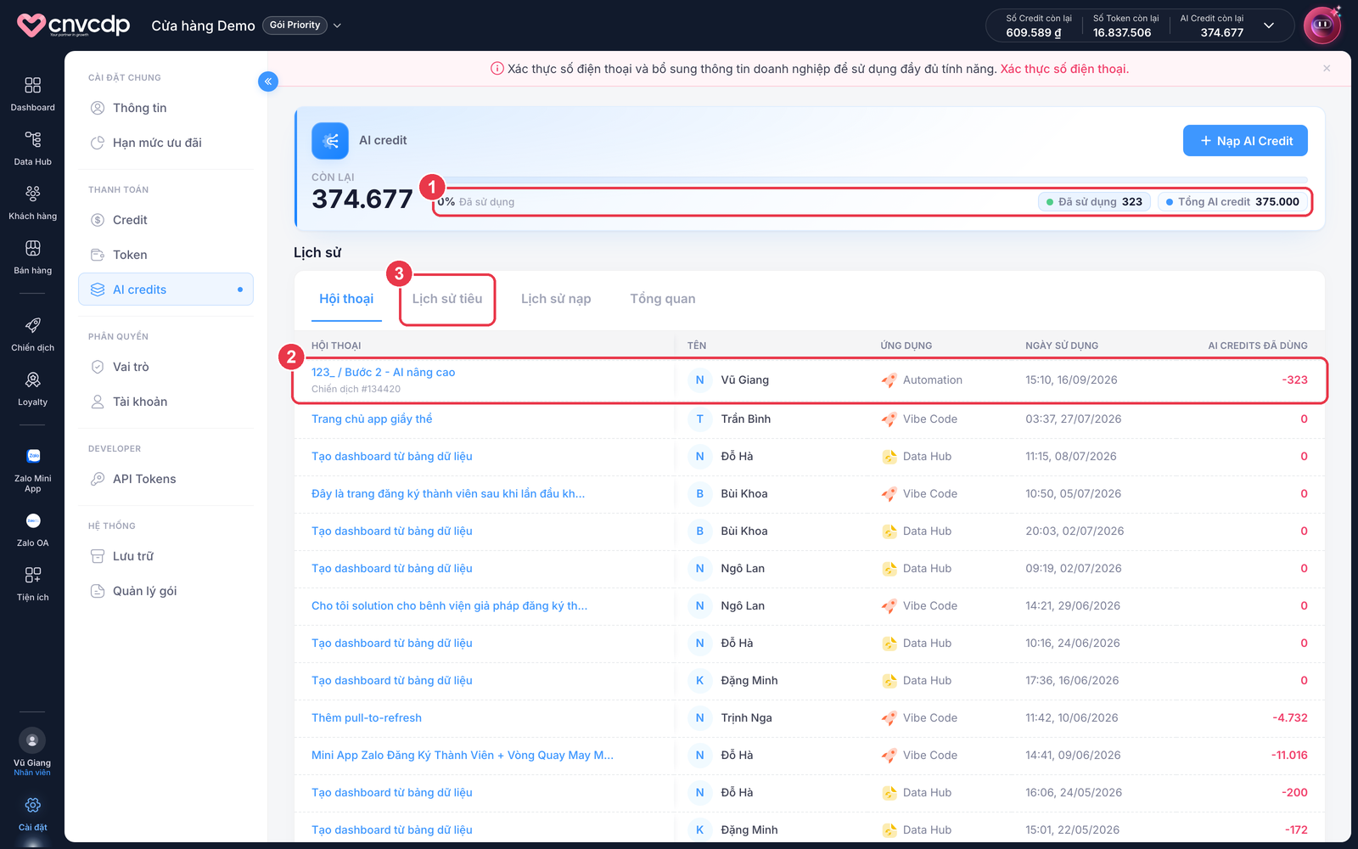Open 123_ / Bước 2 - AI nâng cao
The width and height of the screenshot is (1358, 849).
[x=383, y=372]
